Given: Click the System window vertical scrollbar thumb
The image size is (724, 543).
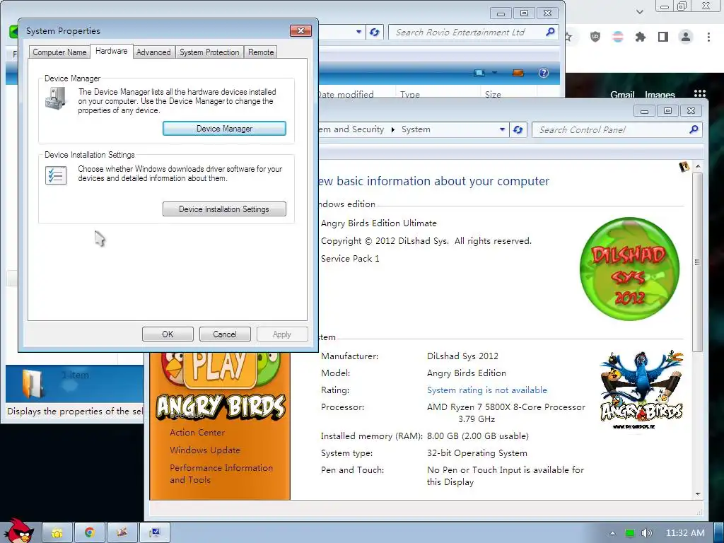Looking at the screenshot, I should pyautogui.click(x=698, y=262).
